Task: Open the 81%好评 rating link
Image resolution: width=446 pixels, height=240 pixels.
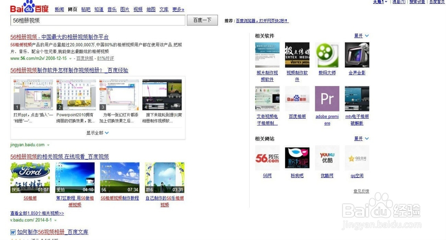Action: pos(105,58)
